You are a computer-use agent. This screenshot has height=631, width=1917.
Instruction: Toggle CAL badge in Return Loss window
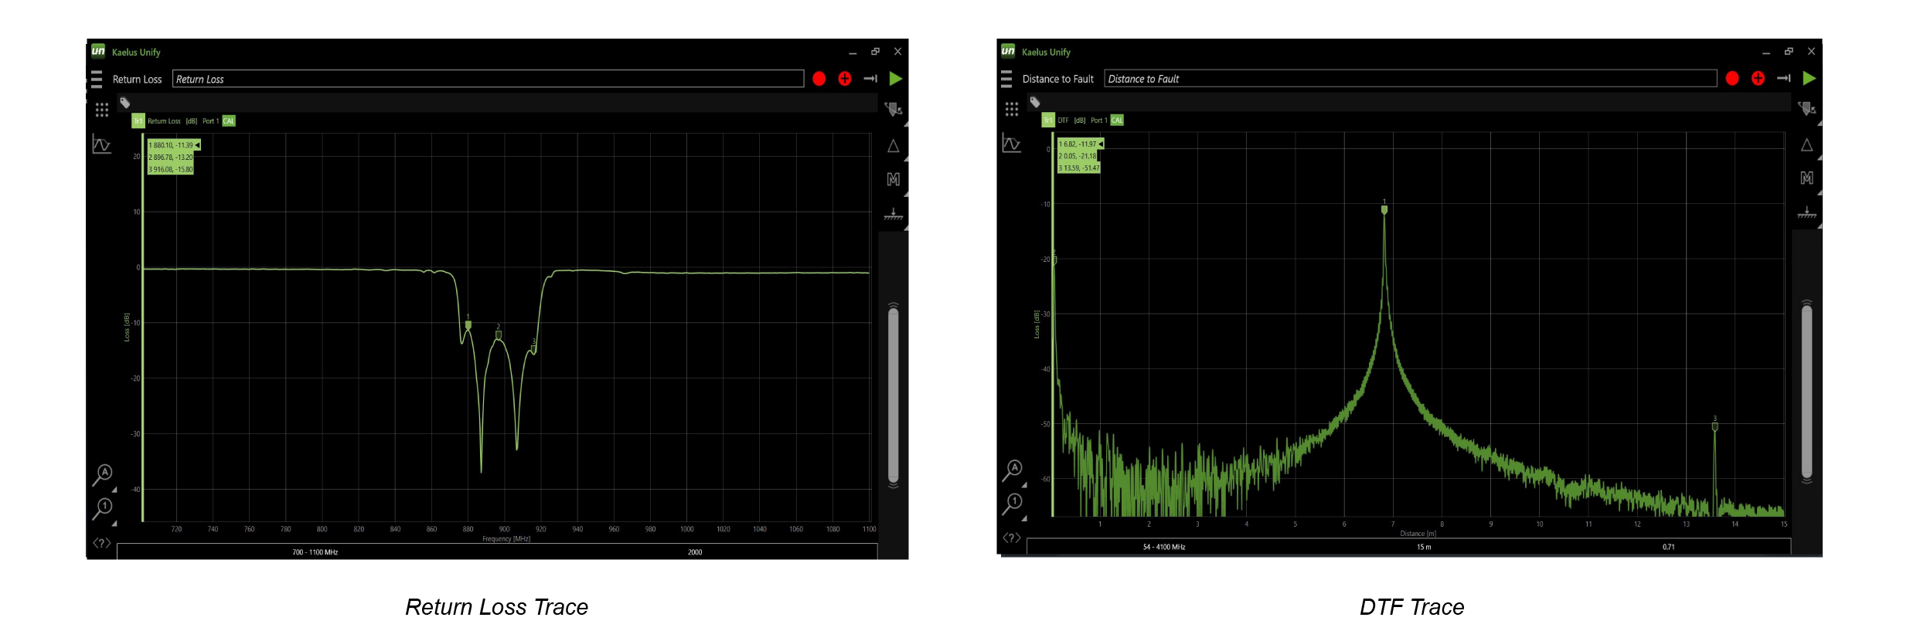[x=229, y=121]
